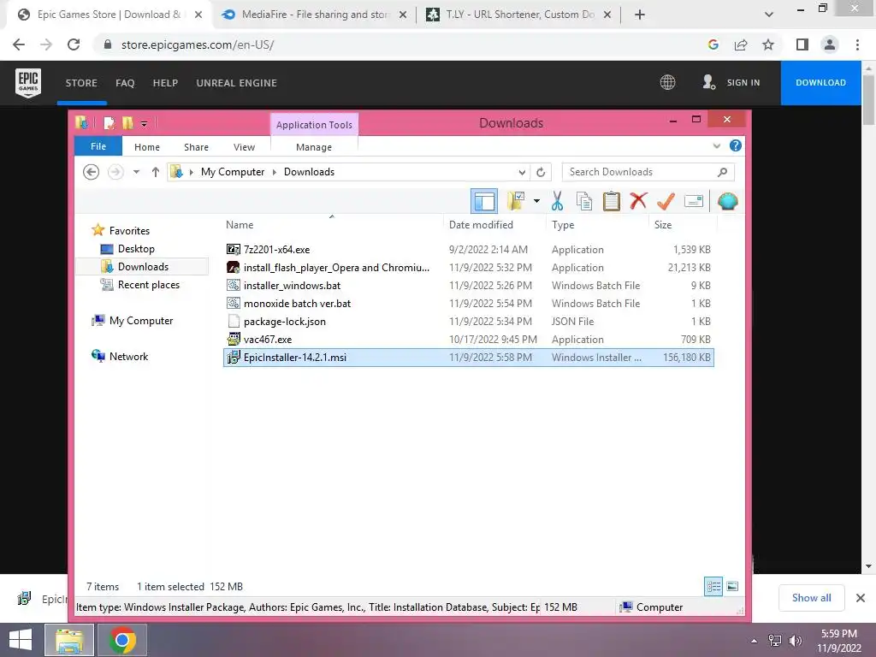Click Favorites heading in navigation pane
This screenshot has width=876, height=657.
pos(129,231)
